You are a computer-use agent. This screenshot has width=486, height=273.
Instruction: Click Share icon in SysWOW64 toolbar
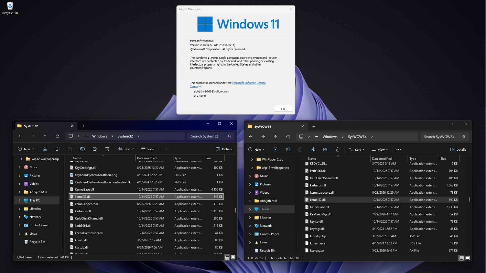point(325,150)
